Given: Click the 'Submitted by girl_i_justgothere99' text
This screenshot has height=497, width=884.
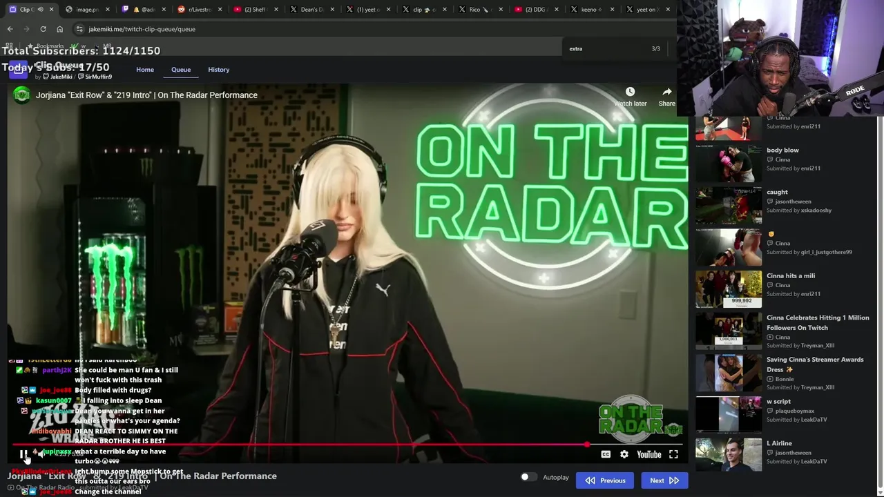Looking at the screenshot, I should click(x=809, y=252).
